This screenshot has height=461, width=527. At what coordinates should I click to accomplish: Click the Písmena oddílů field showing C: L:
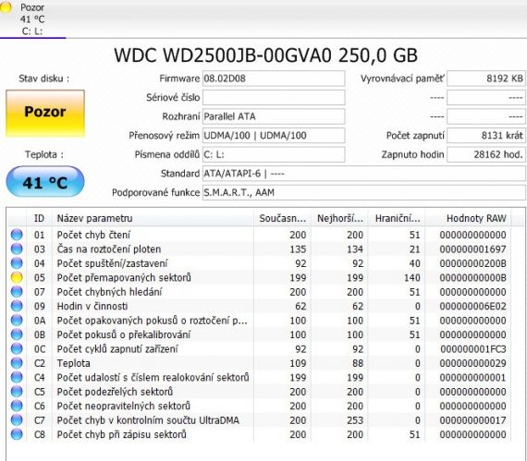coord(274,154)
